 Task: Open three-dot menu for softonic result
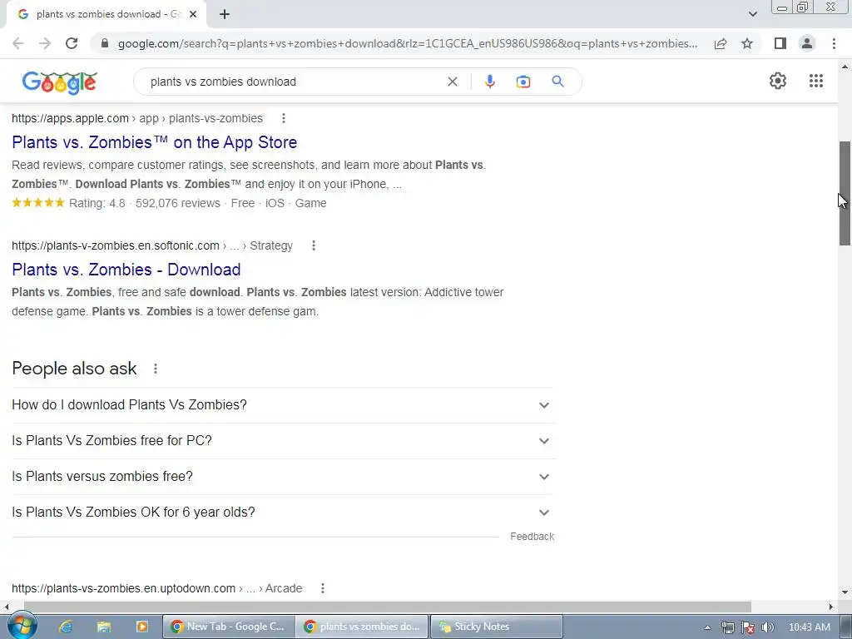314,245
